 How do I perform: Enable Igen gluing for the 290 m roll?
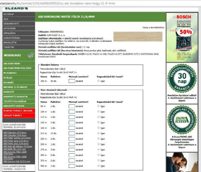(x=98, y=155)
